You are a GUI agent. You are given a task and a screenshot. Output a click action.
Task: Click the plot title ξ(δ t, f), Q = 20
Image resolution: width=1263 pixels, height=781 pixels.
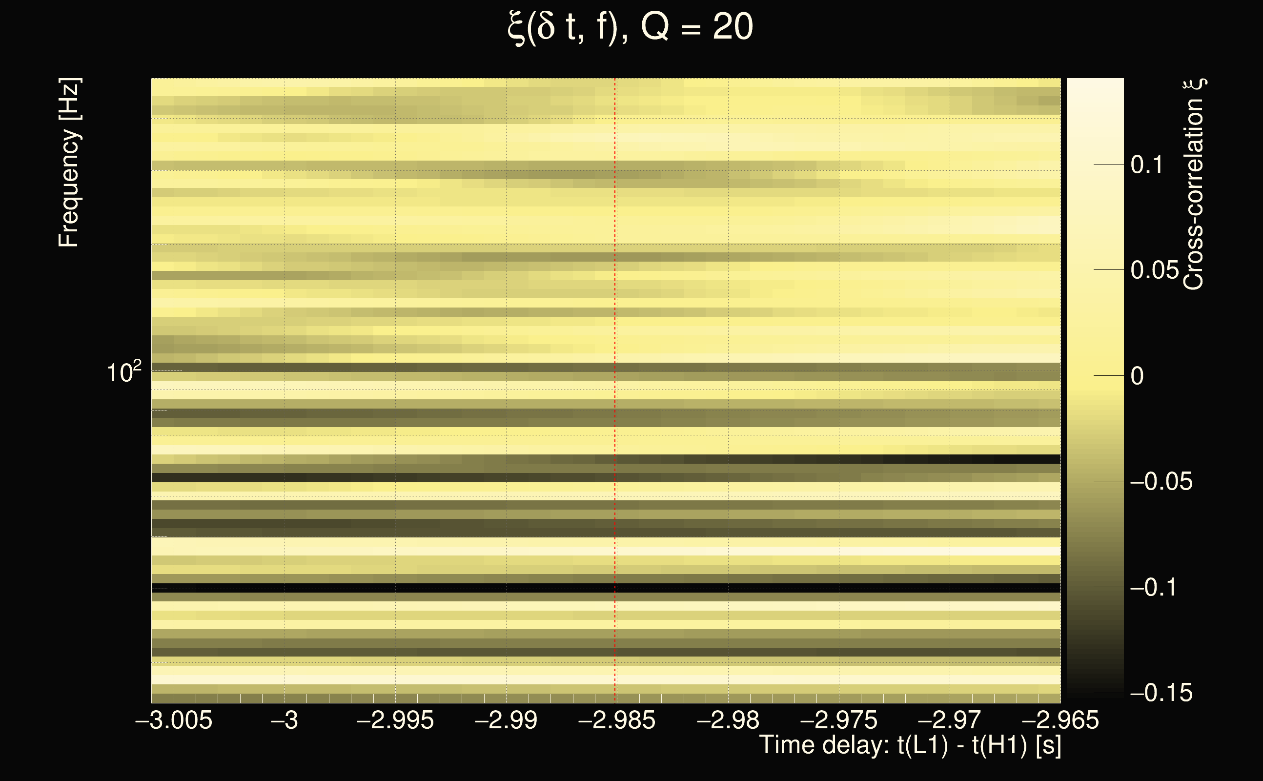coord(630,27)
